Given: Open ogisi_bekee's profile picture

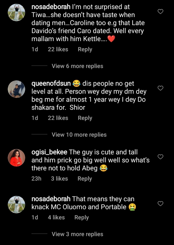Looking at the screenshot, I should tap(16, 158).
